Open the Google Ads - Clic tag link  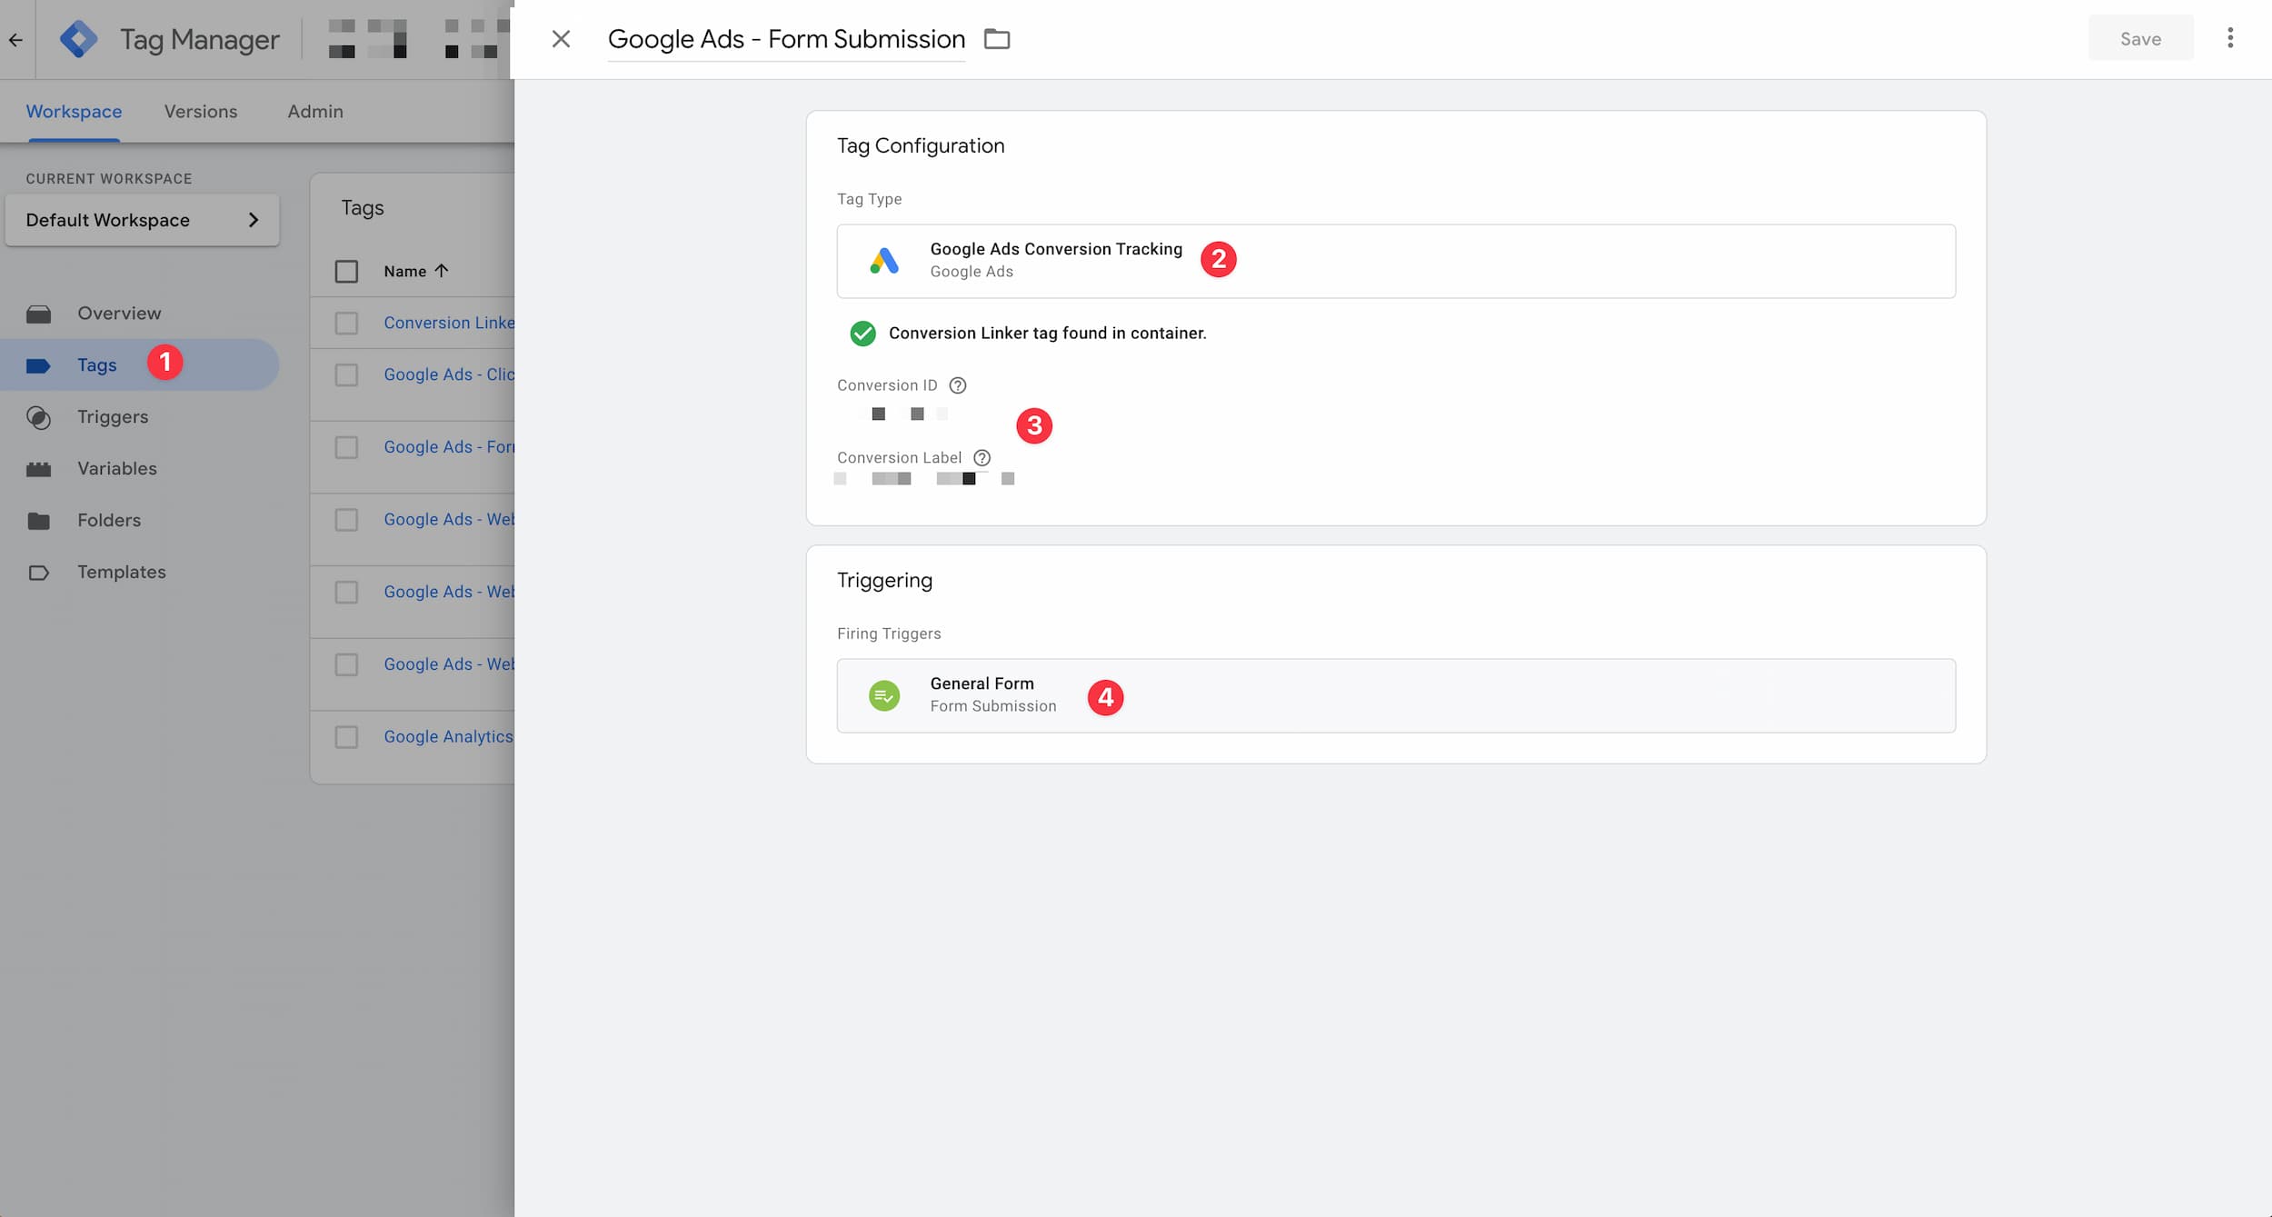tap(449, 374)
